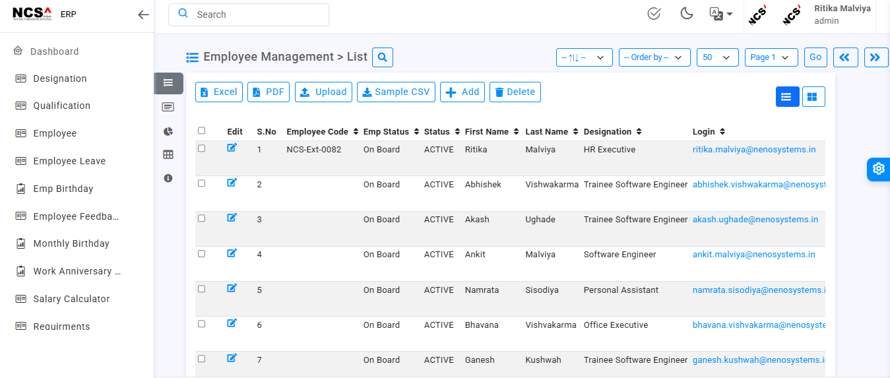Select checkbox for Ankit Malviya row
Screen dimensions: 890x378
(202, 253)
